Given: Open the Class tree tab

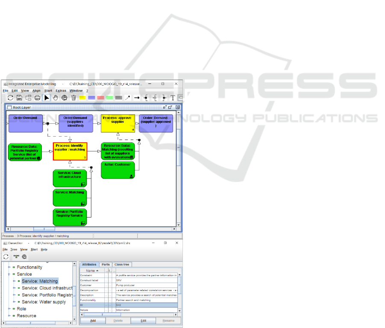Looking at the screenshot, I should [122, 265].
